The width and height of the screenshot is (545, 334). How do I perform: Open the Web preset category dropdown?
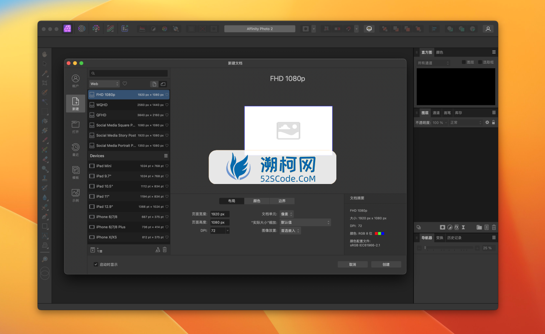click(x=104, y=84)
